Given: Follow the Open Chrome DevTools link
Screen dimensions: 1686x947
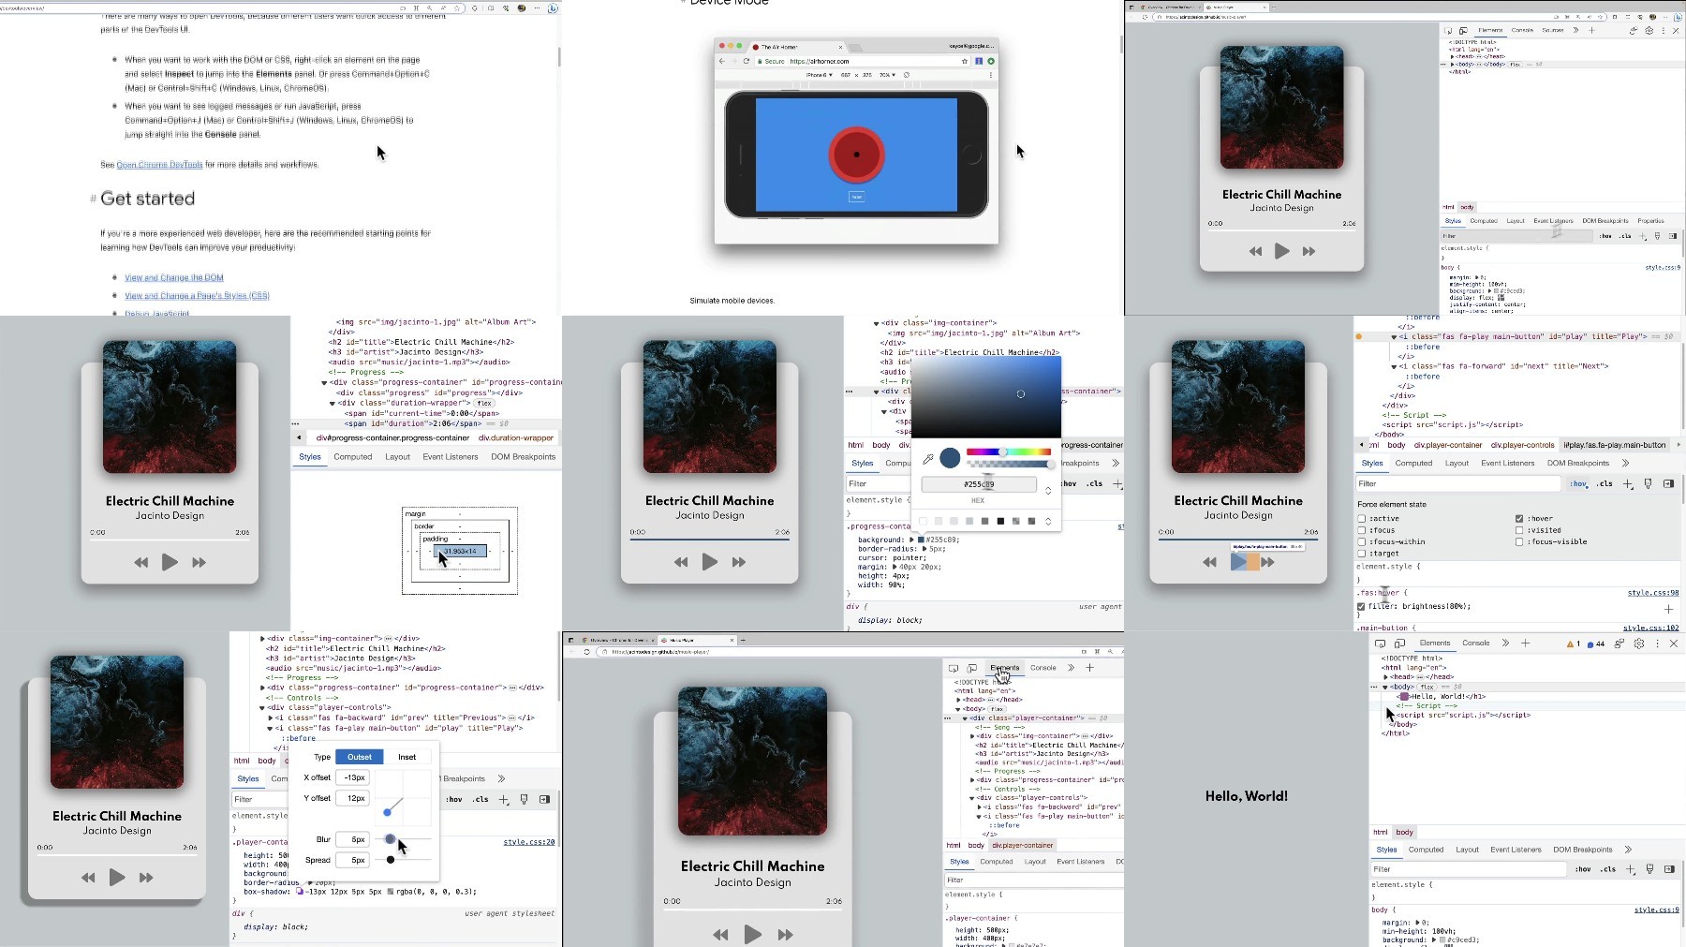Looking at the screenshot, I should pyautogui.click(x=159, y=165).
